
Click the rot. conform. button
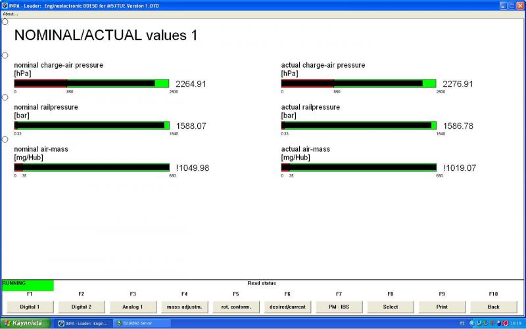(235, 307)
